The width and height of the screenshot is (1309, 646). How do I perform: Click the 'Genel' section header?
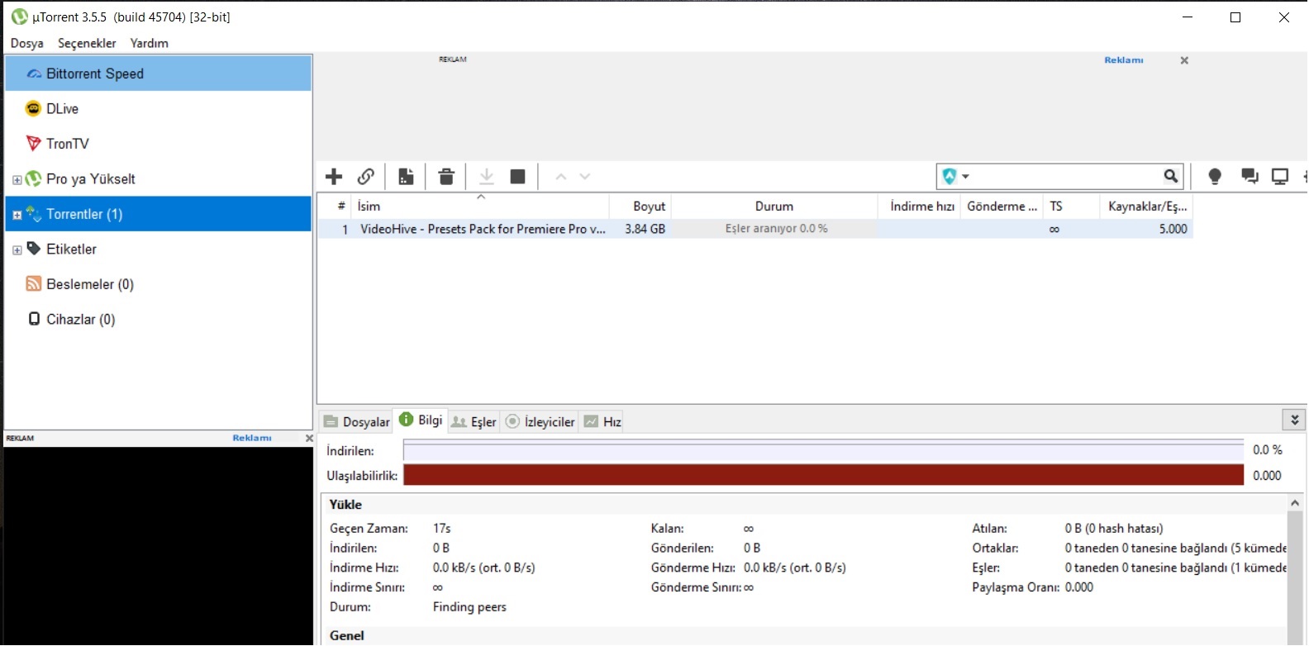[x=346, y=636]
